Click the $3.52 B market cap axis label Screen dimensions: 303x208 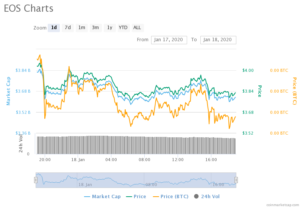[x=23, y=112]
